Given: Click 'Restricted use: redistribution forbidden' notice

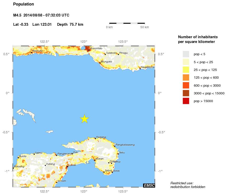Looking at the screenshot, I should pyautogui.click(x=188, y=185).
